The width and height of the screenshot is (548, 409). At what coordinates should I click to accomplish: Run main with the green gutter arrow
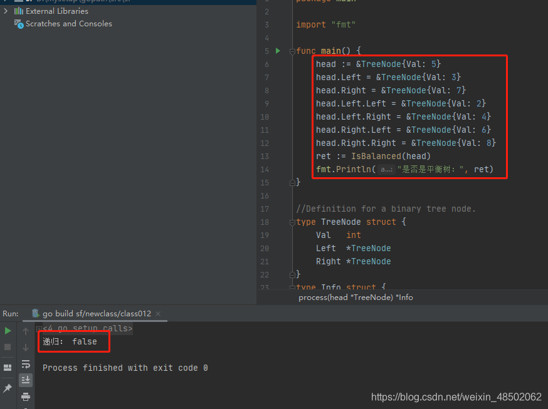point(278,51)
